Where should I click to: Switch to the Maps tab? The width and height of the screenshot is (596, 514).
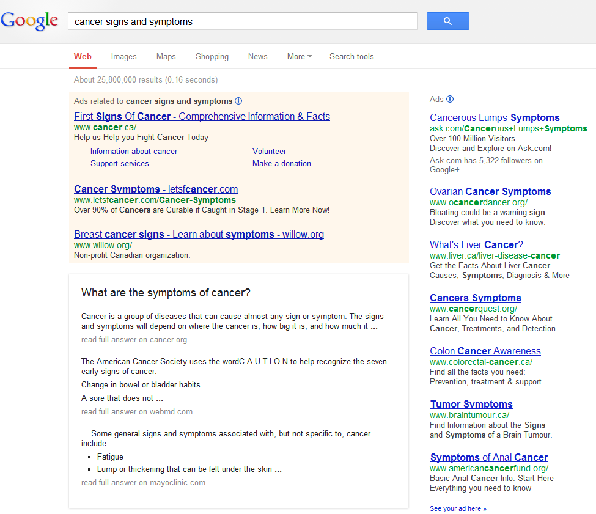166,57
